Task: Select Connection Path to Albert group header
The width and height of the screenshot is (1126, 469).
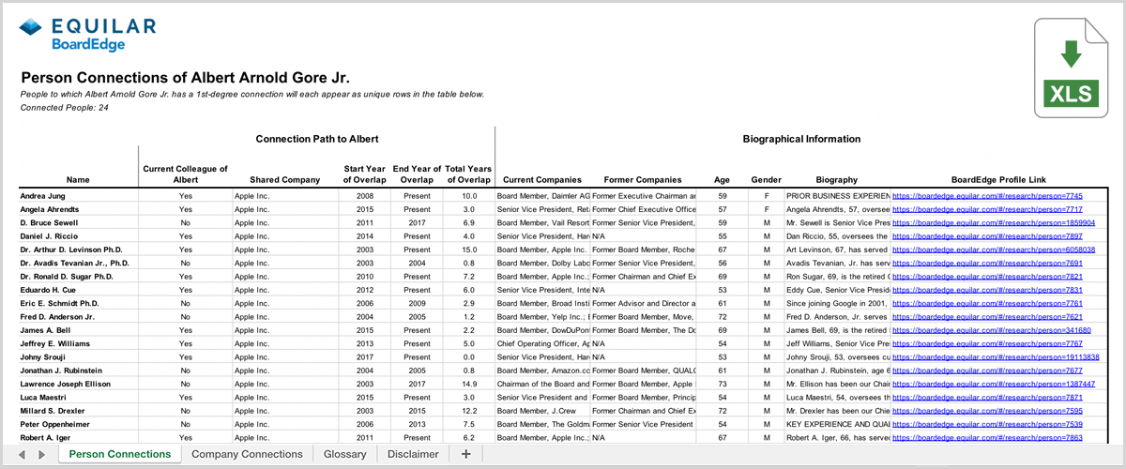Action: click(x=316, y=139)
